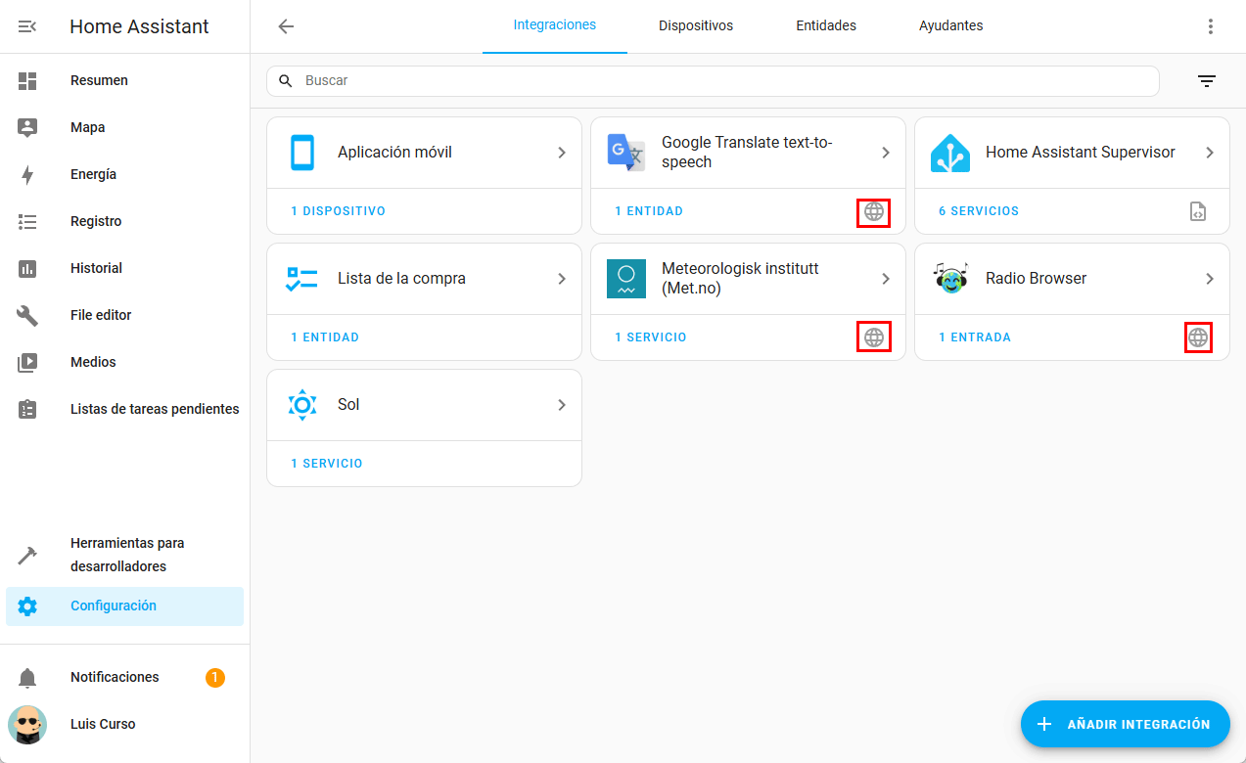
Task: Click cloud globe icon on Google Translate card
Action: [x=873, y=212]
